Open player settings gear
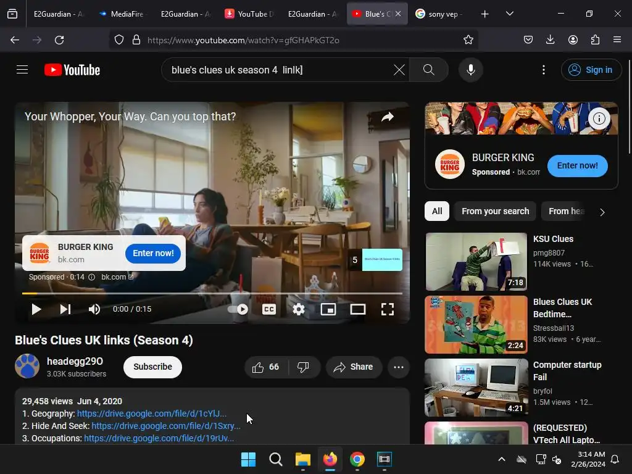The height and width of the screenshot is (474, 632). pyautogui.click(x=299, y=309)
